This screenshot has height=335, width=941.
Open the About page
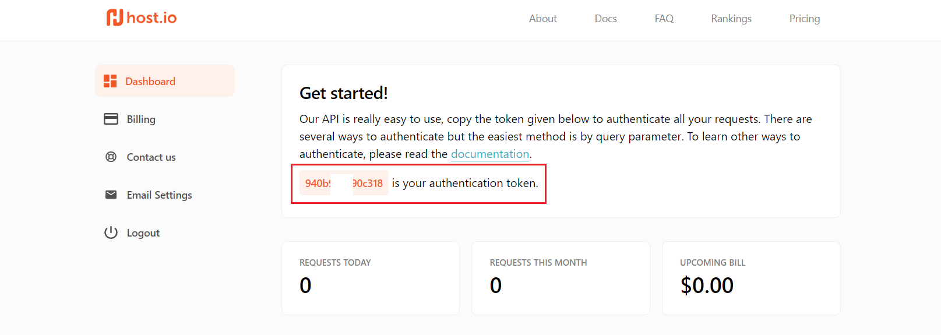[x=543, y=19]
